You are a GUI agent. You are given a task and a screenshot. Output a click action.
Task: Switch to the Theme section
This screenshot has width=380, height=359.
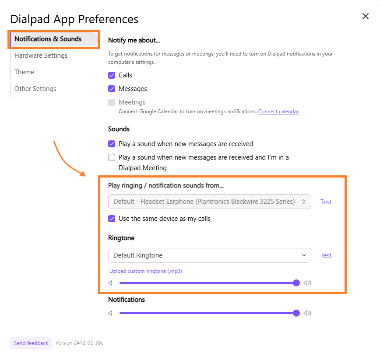(x=24, y=72)
